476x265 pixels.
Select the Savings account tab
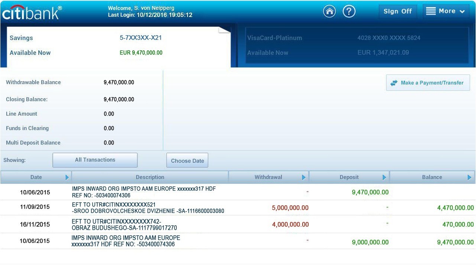coord(115,46)
